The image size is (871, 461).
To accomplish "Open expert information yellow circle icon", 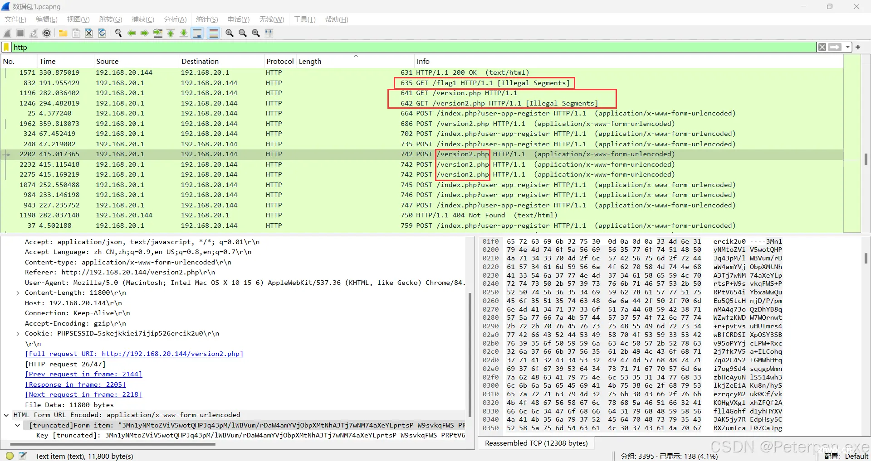I will pyautogui.click(x=10, y=456).
